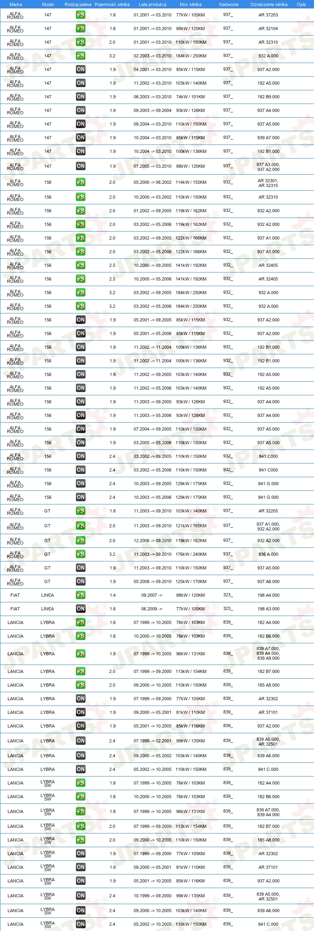Click the PB icon in the GT AR 32205 row

[80, 511]
